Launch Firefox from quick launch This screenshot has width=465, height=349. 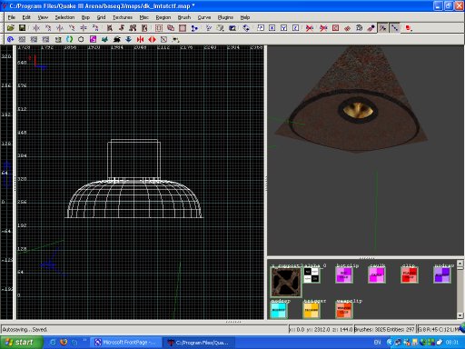(64, 343)
